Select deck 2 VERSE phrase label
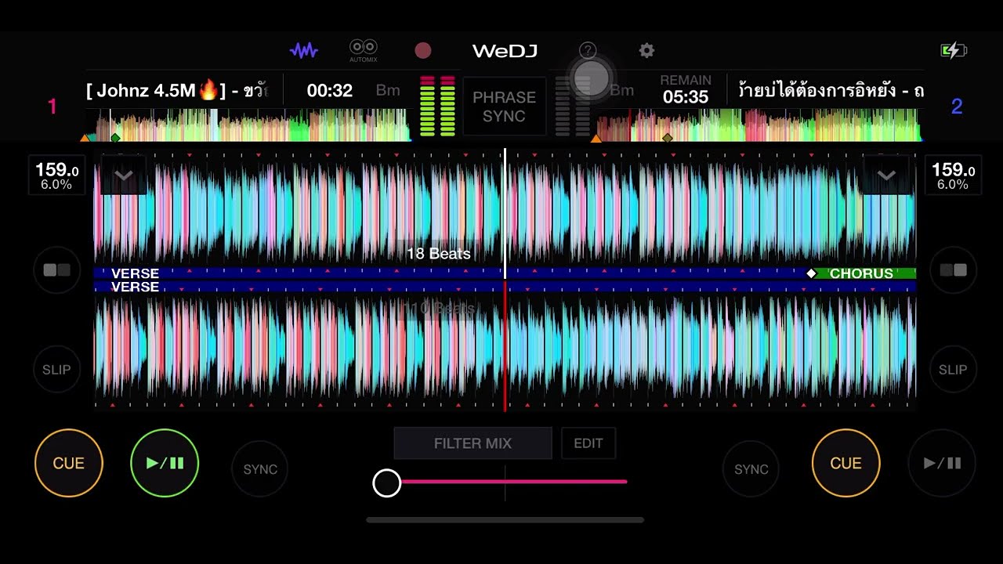 135,287
